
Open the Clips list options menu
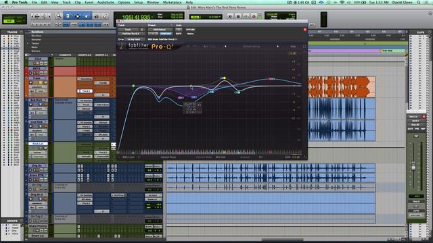(430, 32)
